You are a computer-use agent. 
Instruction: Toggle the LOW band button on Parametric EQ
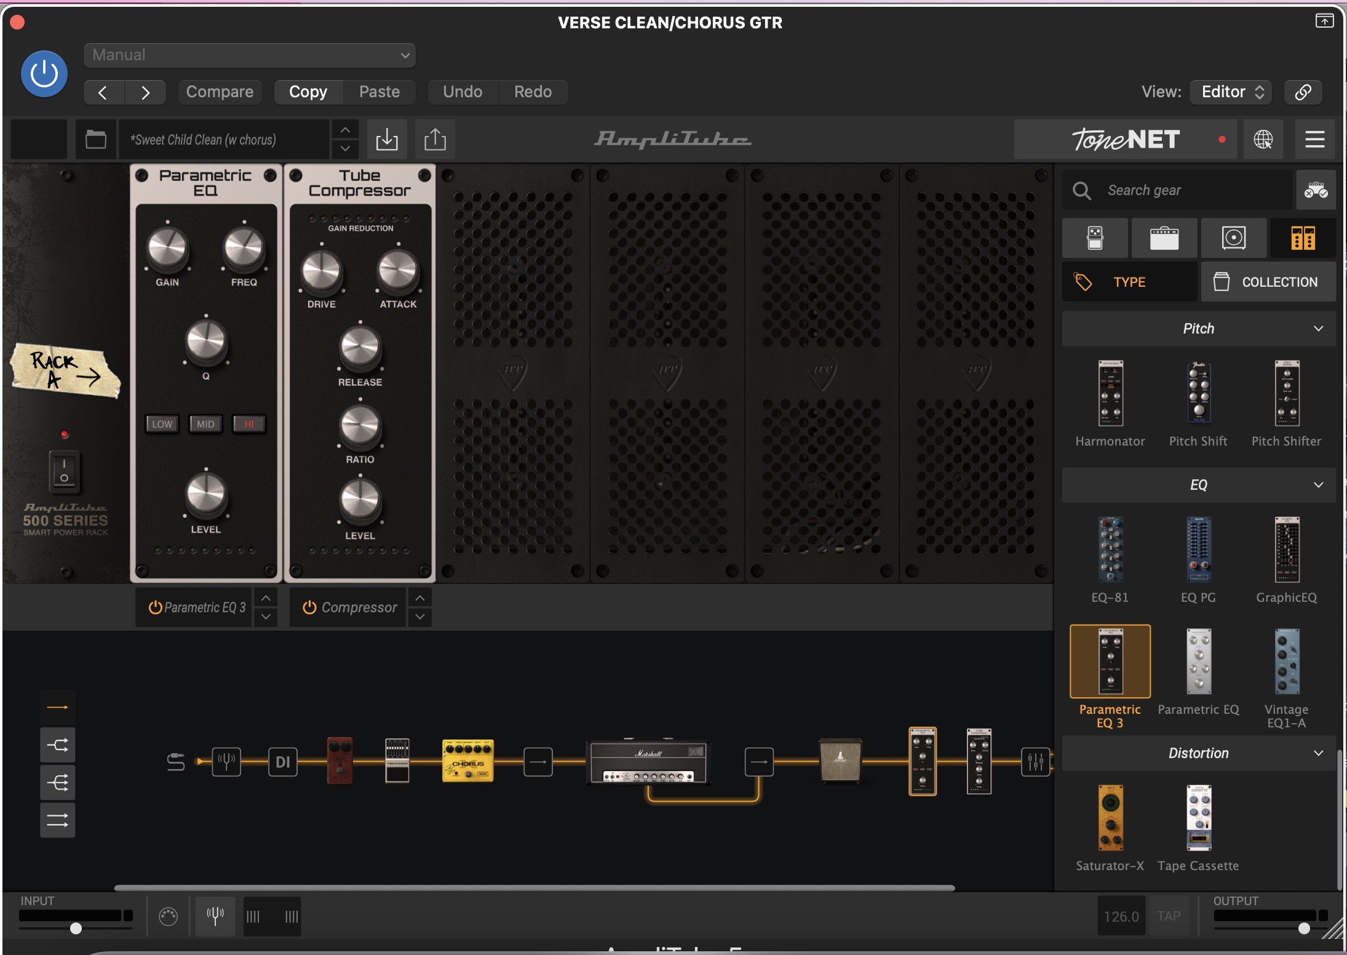[x=162, y=424]
